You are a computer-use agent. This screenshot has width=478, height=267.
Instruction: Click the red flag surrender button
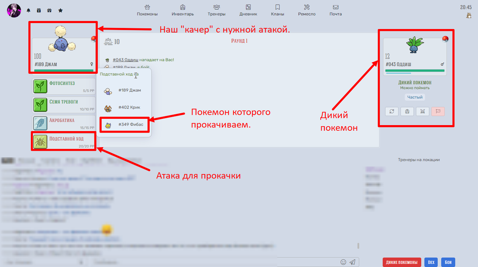coord(438,111)
